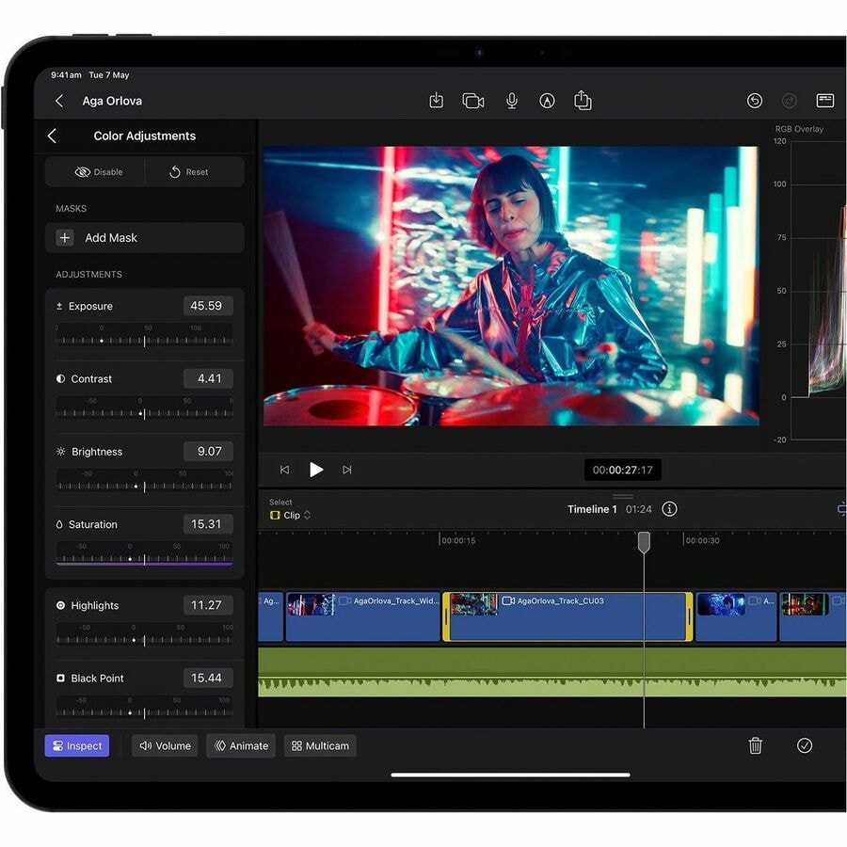This screenshot has width=847, height=847.
Task: Tap the share export icon
Action: pos(583,101)
